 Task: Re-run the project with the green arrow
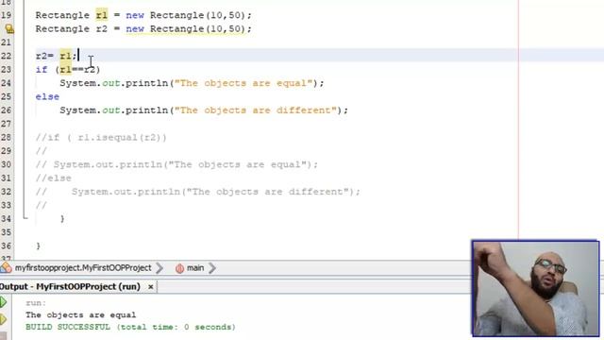(4, 302)
